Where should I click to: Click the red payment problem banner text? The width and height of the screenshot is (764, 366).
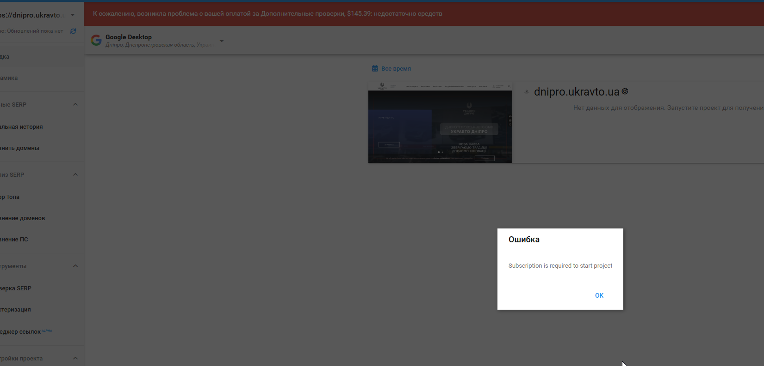267,14
